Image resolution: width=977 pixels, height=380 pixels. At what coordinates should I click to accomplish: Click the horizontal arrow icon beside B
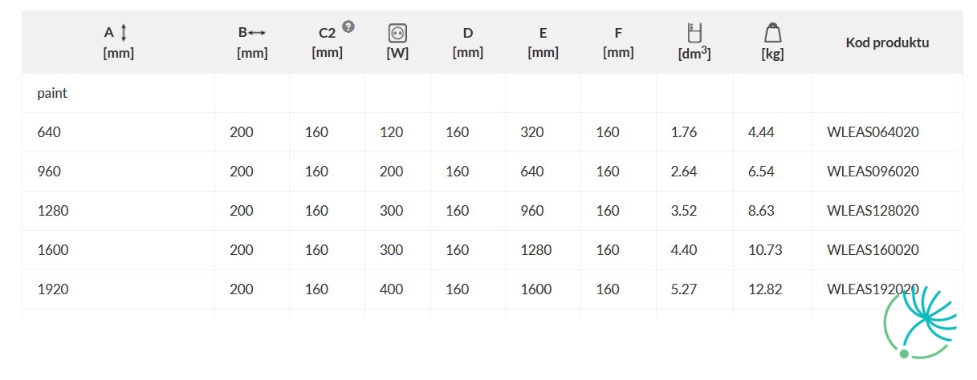(257, 33)
